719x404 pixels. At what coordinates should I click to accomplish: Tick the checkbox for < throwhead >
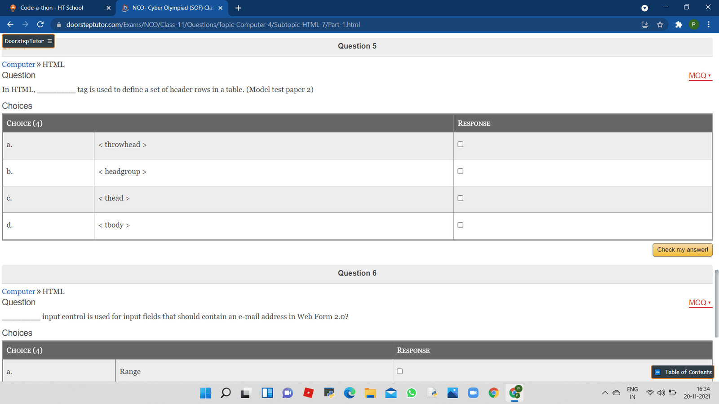point(460,145)
